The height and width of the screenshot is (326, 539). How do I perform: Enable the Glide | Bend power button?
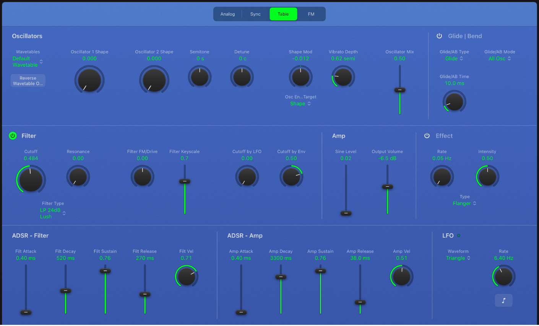(439, 36)
